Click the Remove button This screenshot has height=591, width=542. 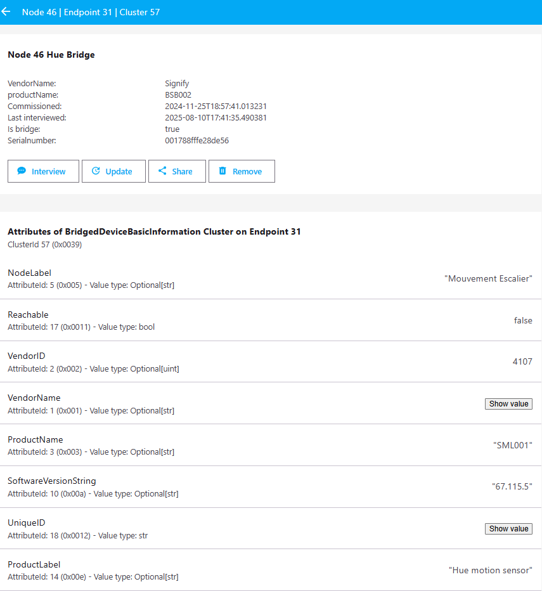pos(242,171)
